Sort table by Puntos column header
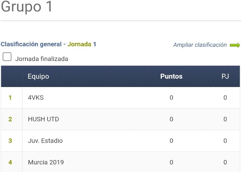 pos(171,76)
